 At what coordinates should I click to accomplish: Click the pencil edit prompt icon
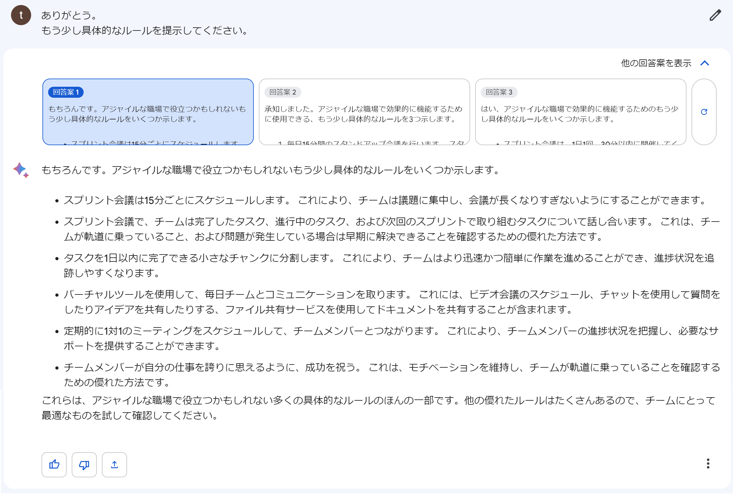click(x=715, y=15)
